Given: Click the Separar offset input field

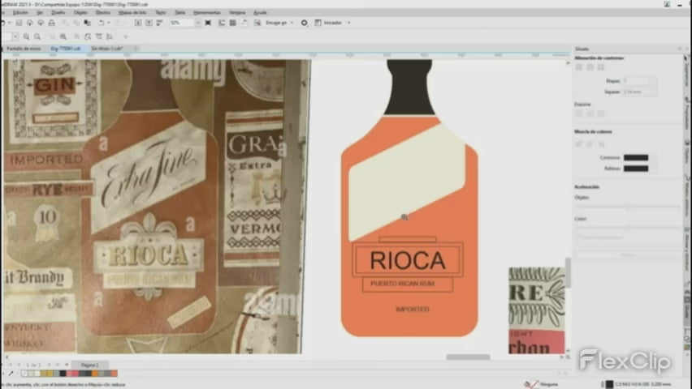Looking at the screenshot, I should (x=636, y=92).
